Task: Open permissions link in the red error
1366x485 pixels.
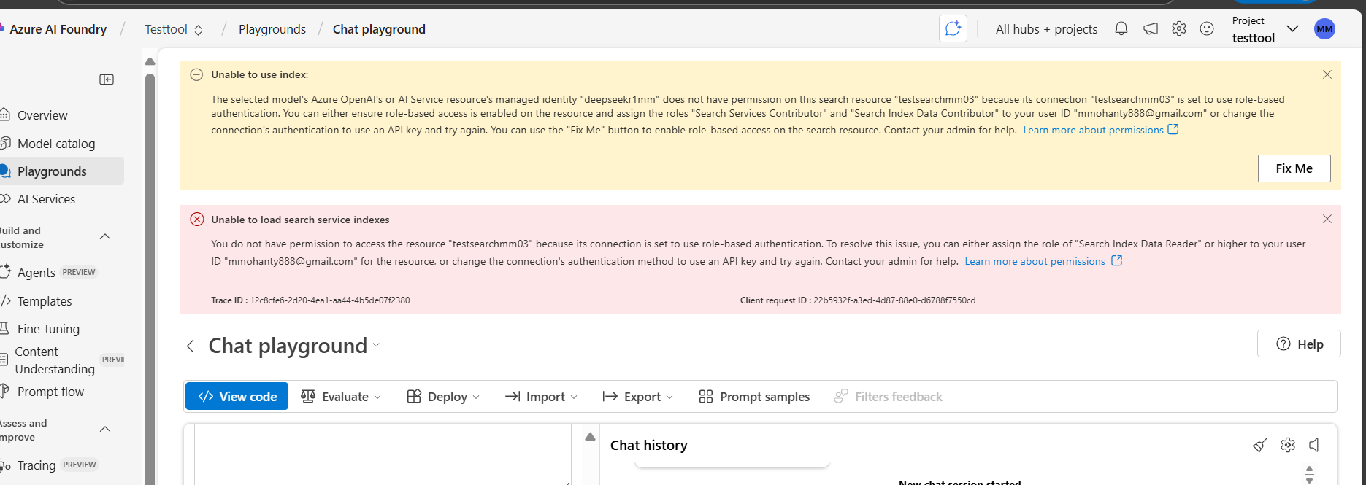Action: pos(1043,261)
